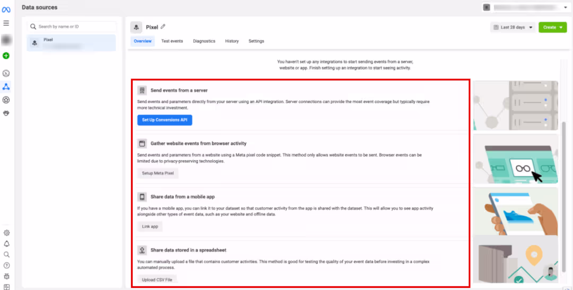573x290 pixels.
Task: Click the pencil edit icon beside Pixel
Action: pyautogui.click(x=163, y=27)
